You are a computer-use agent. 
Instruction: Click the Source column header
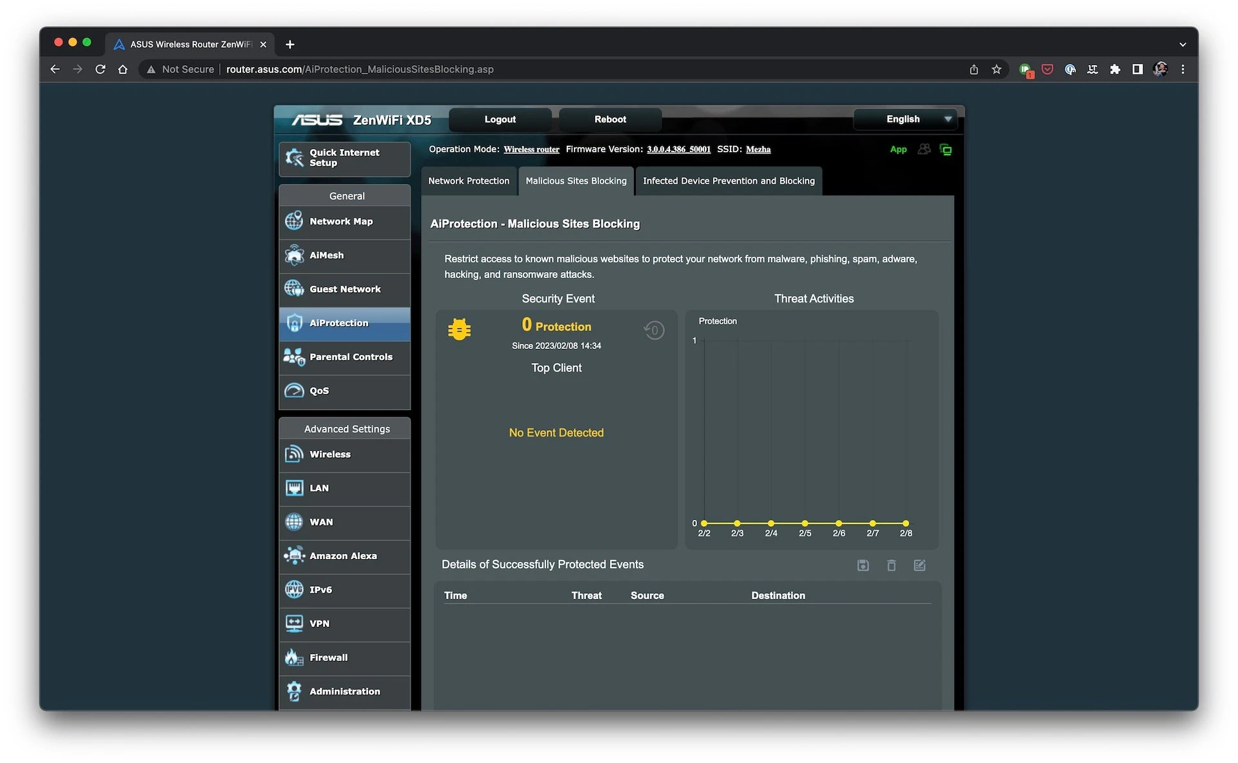(647, 595)
